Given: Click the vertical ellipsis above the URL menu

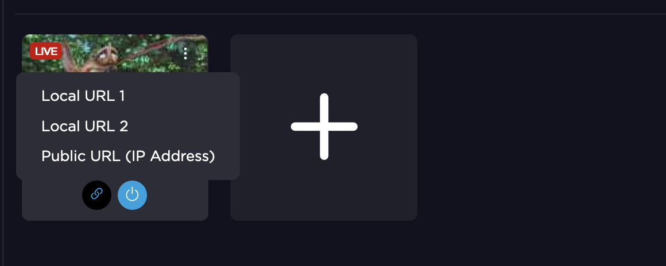Looking at the screenshot, I should tap(185, 54).
